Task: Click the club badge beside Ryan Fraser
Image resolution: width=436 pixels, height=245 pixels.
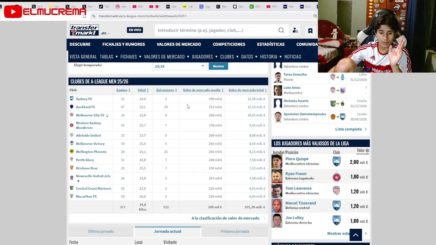Action: (x=337, y=177)
